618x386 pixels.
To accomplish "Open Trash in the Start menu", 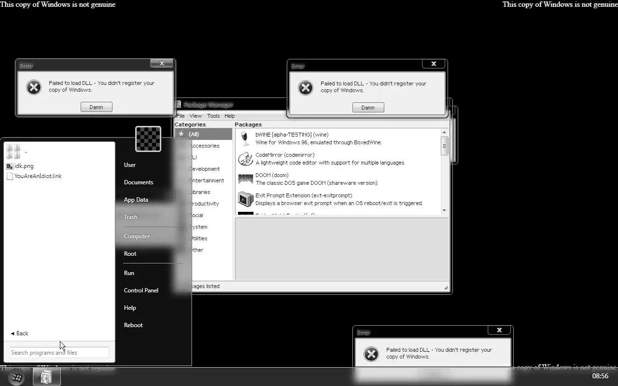I will click(131, 217).
